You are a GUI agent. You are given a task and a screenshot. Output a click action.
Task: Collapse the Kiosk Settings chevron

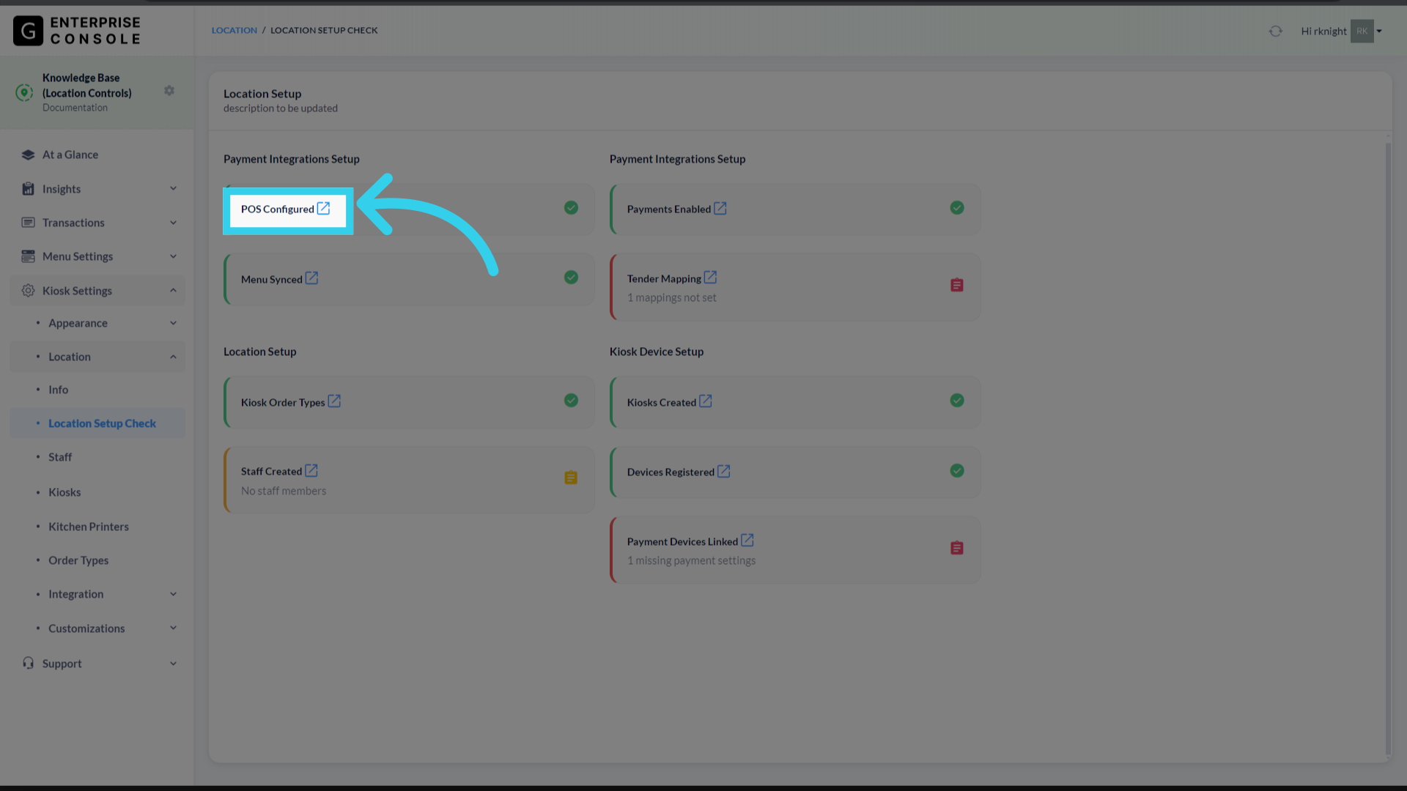(x=174, y=291)
